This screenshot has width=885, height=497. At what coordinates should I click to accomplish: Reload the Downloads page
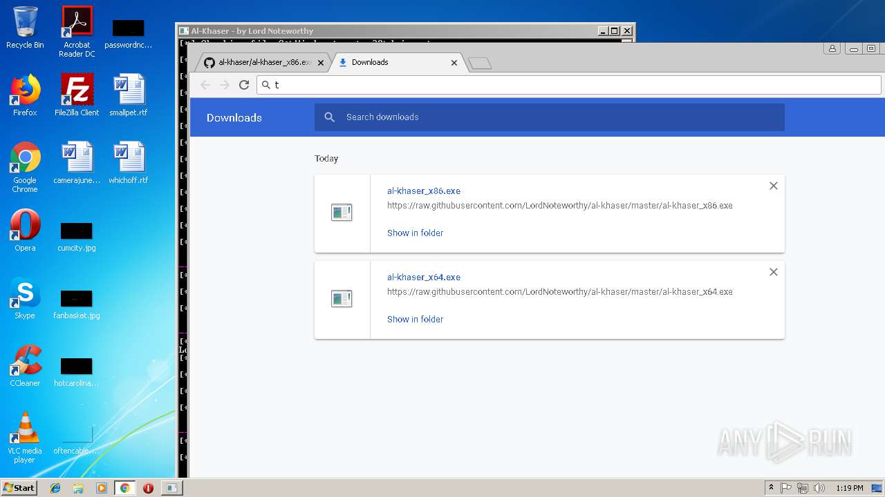[x=243, y=85]
